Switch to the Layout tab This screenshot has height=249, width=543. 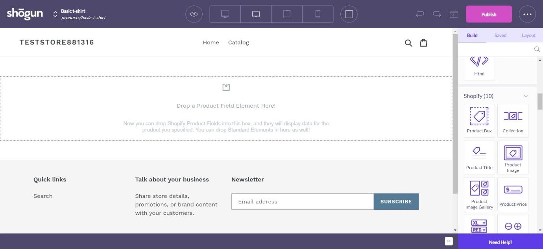click(x=529, y=35)
